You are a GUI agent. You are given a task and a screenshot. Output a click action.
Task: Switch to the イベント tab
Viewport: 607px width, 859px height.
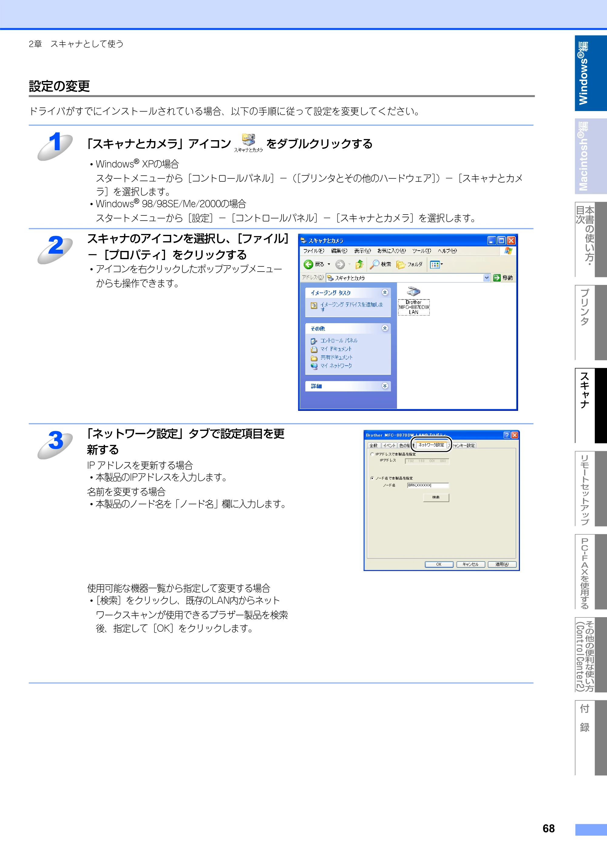point(389,445)
